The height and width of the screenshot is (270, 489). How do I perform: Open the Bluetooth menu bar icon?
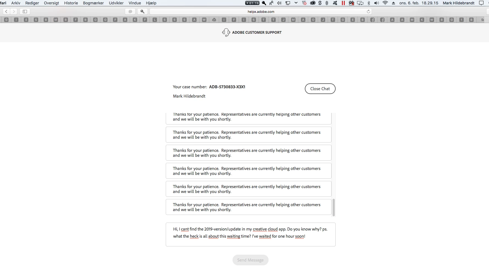pyautogui.click(x=369, y=3)
